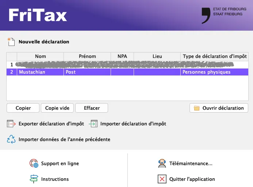Screen dimensions: 253x187
Task: Choose Importer déclaration d'impôt text
Action: point(133,124)
